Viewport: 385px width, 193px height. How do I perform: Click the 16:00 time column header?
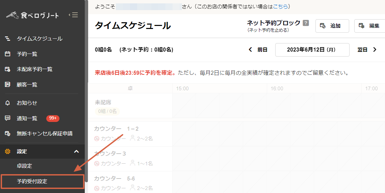pos(277,89)
